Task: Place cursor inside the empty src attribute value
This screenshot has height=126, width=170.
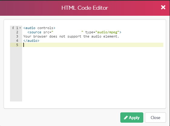Action: tap(67, 32)
